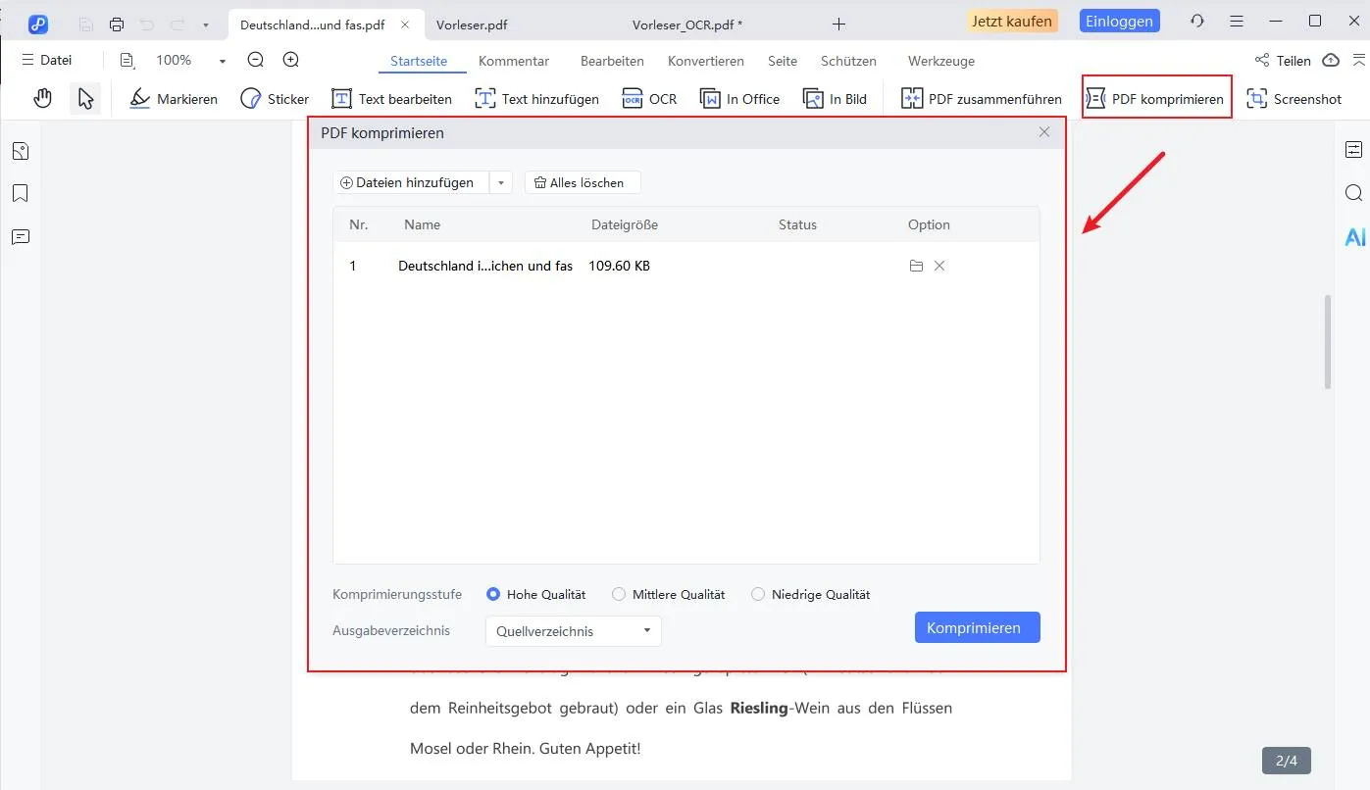Close the PDF komprimieren dialog

point(1044,132)
